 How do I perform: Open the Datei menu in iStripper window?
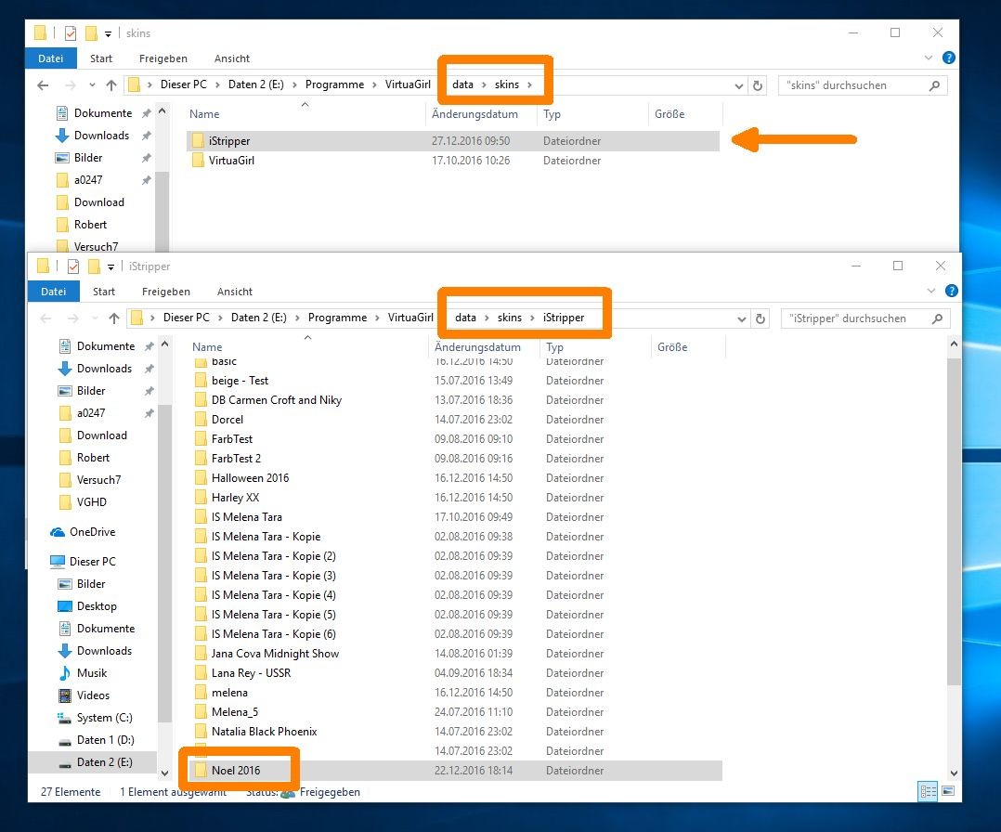[54, 292]
